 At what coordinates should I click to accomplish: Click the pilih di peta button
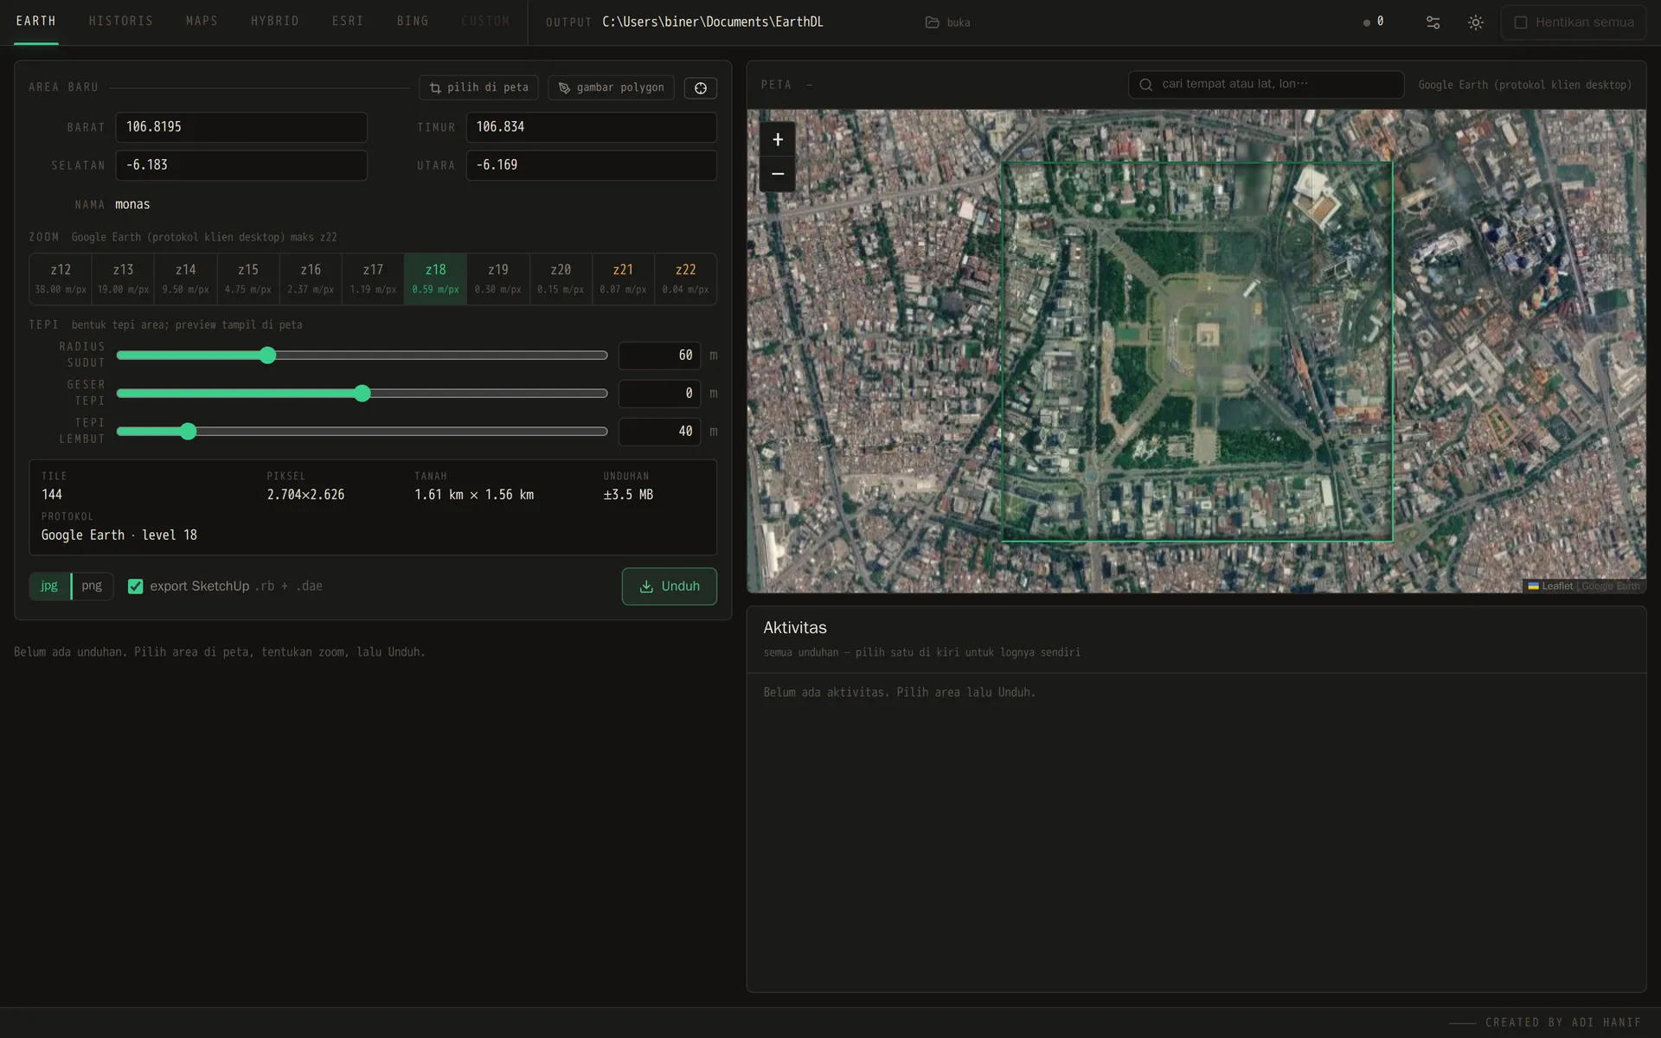click(478, 88)
